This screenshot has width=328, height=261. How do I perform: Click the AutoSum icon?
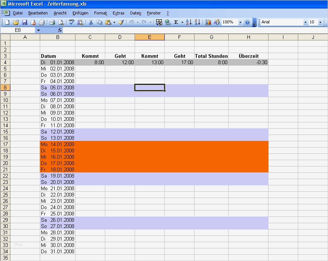176,22
